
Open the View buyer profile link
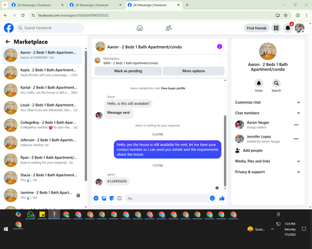(173, 88)
